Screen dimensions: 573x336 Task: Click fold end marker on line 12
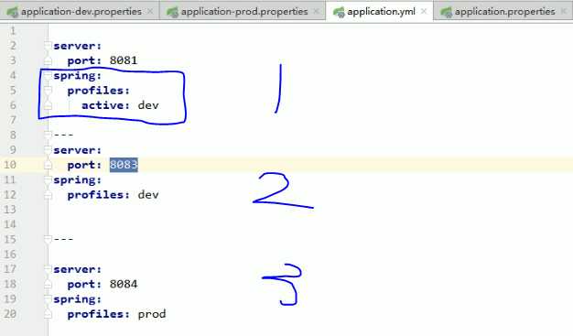pyautogui.click(x=48, y=195)
